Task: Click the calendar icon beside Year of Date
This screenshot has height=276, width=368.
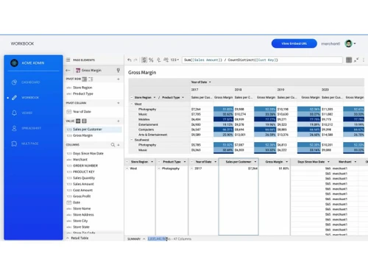Action: point(69,112)
